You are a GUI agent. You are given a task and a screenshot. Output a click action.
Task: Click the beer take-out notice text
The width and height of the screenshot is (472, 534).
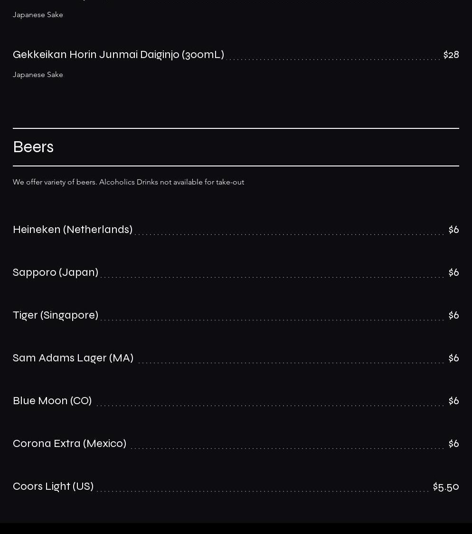tap(129, 182)
